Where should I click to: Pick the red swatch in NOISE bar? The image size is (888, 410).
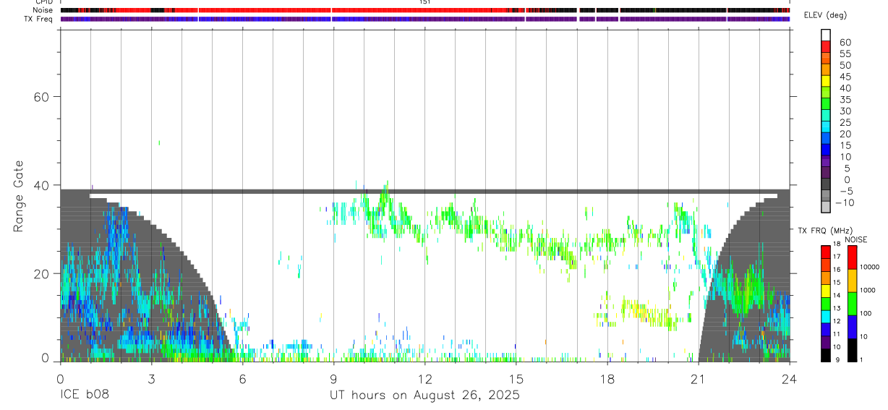coord(853,257)
